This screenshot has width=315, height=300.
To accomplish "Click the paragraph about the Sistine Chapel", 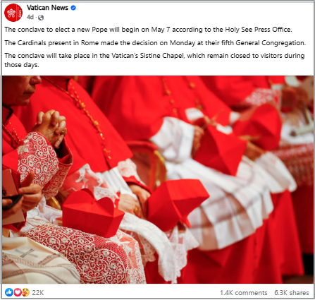I will point(154,60).
